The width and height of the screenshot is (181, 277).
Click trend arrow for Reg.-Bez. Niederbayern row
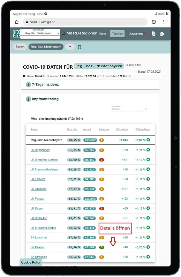coord(148,140)
